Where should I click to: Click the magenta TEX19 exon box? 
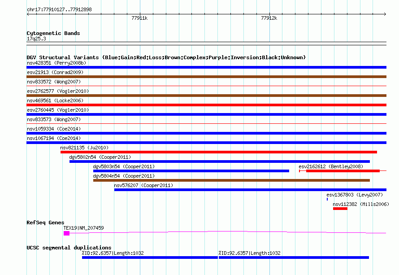(66, 233)
